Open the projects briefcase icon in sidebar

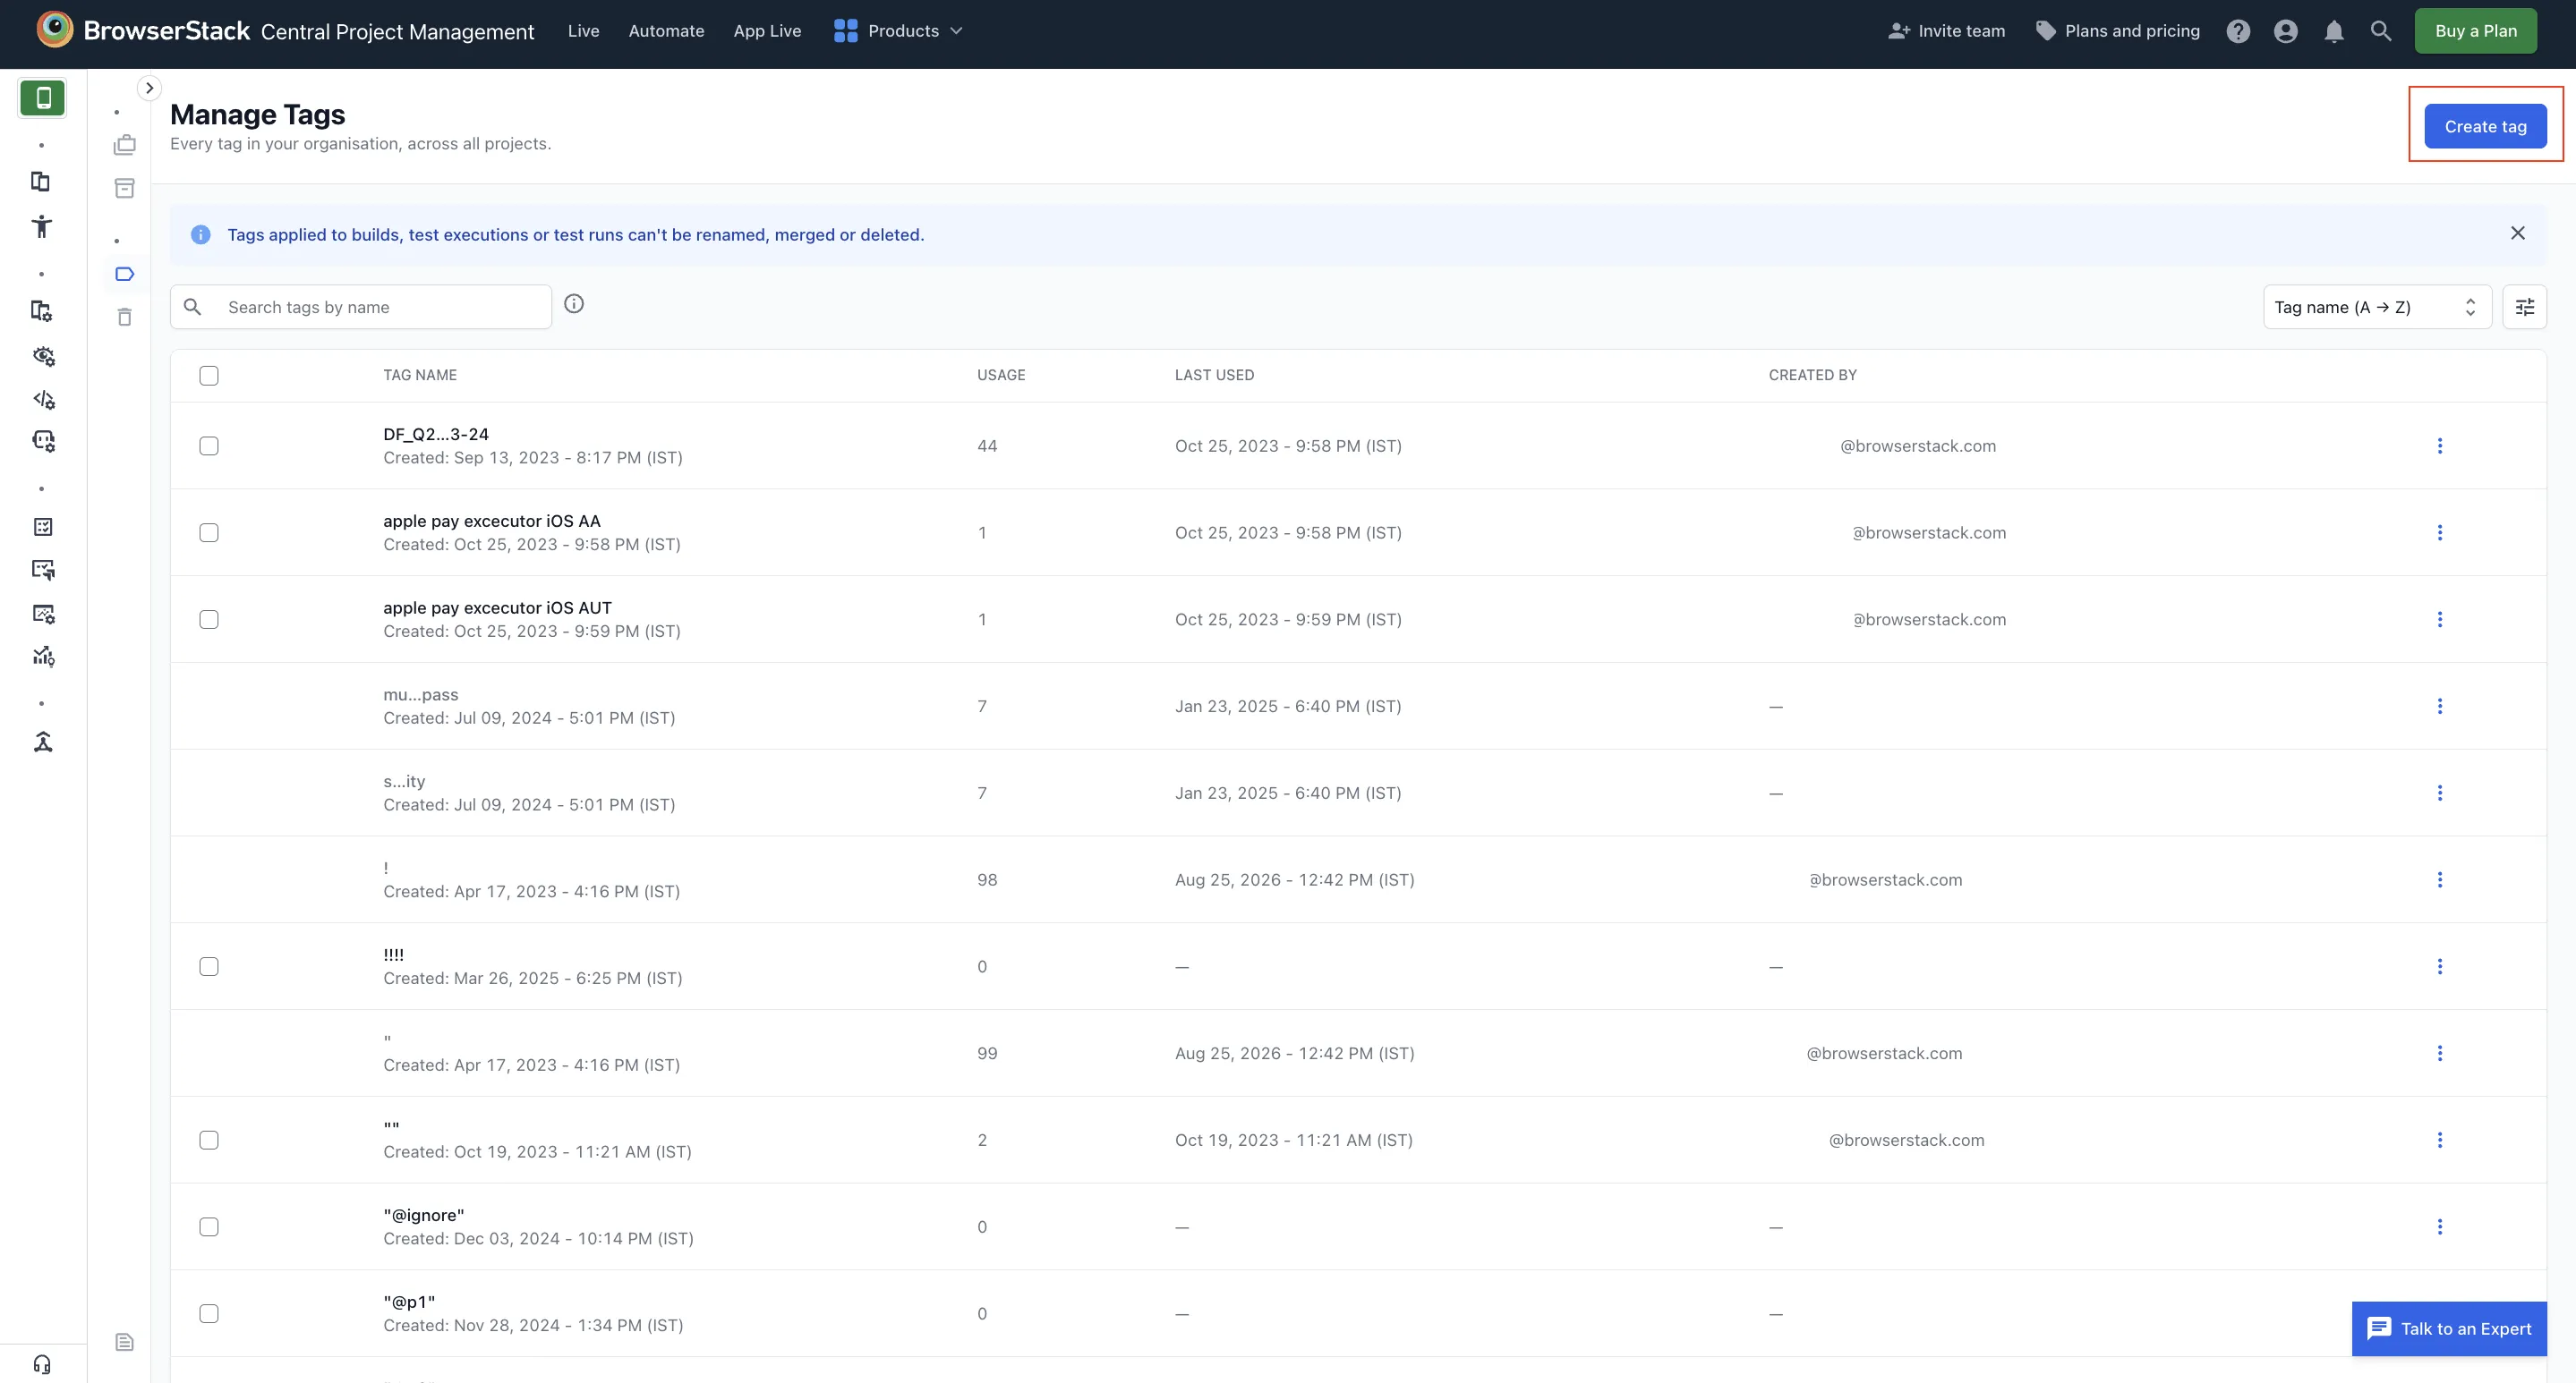(125, 145)
